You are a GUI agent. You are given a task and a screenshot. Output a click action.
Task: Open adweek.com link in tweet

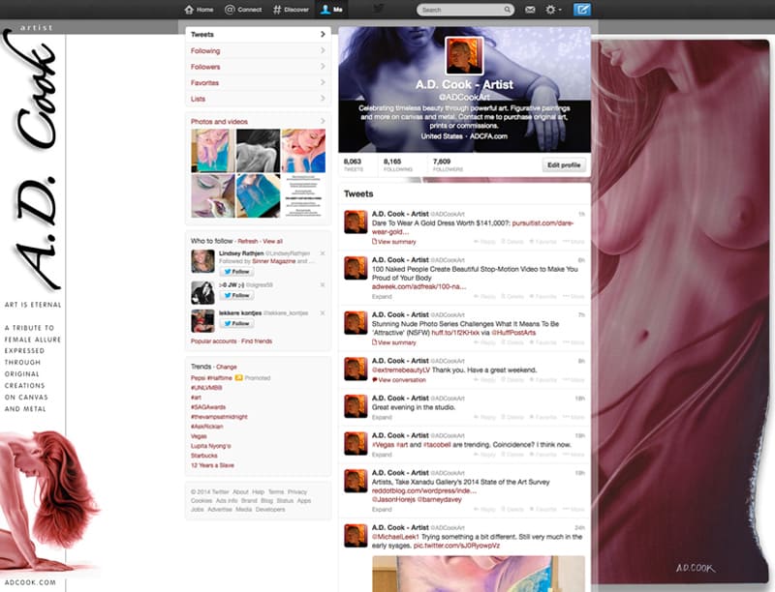click(418, 286)
